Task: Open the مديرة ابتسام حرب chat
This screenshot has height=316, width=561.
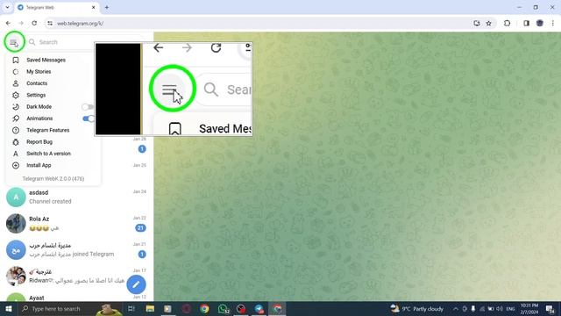Action: pos(76,249)
